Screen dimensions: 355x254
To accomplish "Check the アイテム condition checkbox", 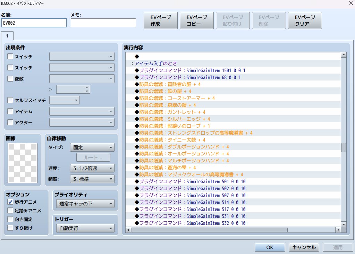I will tap(10, 111).
